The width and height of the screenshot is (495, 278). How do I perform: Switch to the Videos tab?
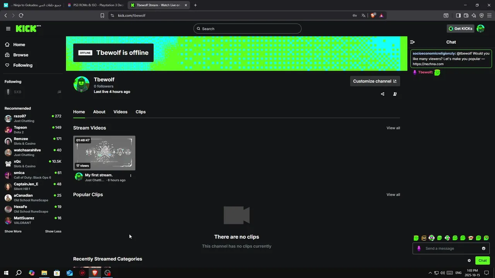[x=120, y=112]
